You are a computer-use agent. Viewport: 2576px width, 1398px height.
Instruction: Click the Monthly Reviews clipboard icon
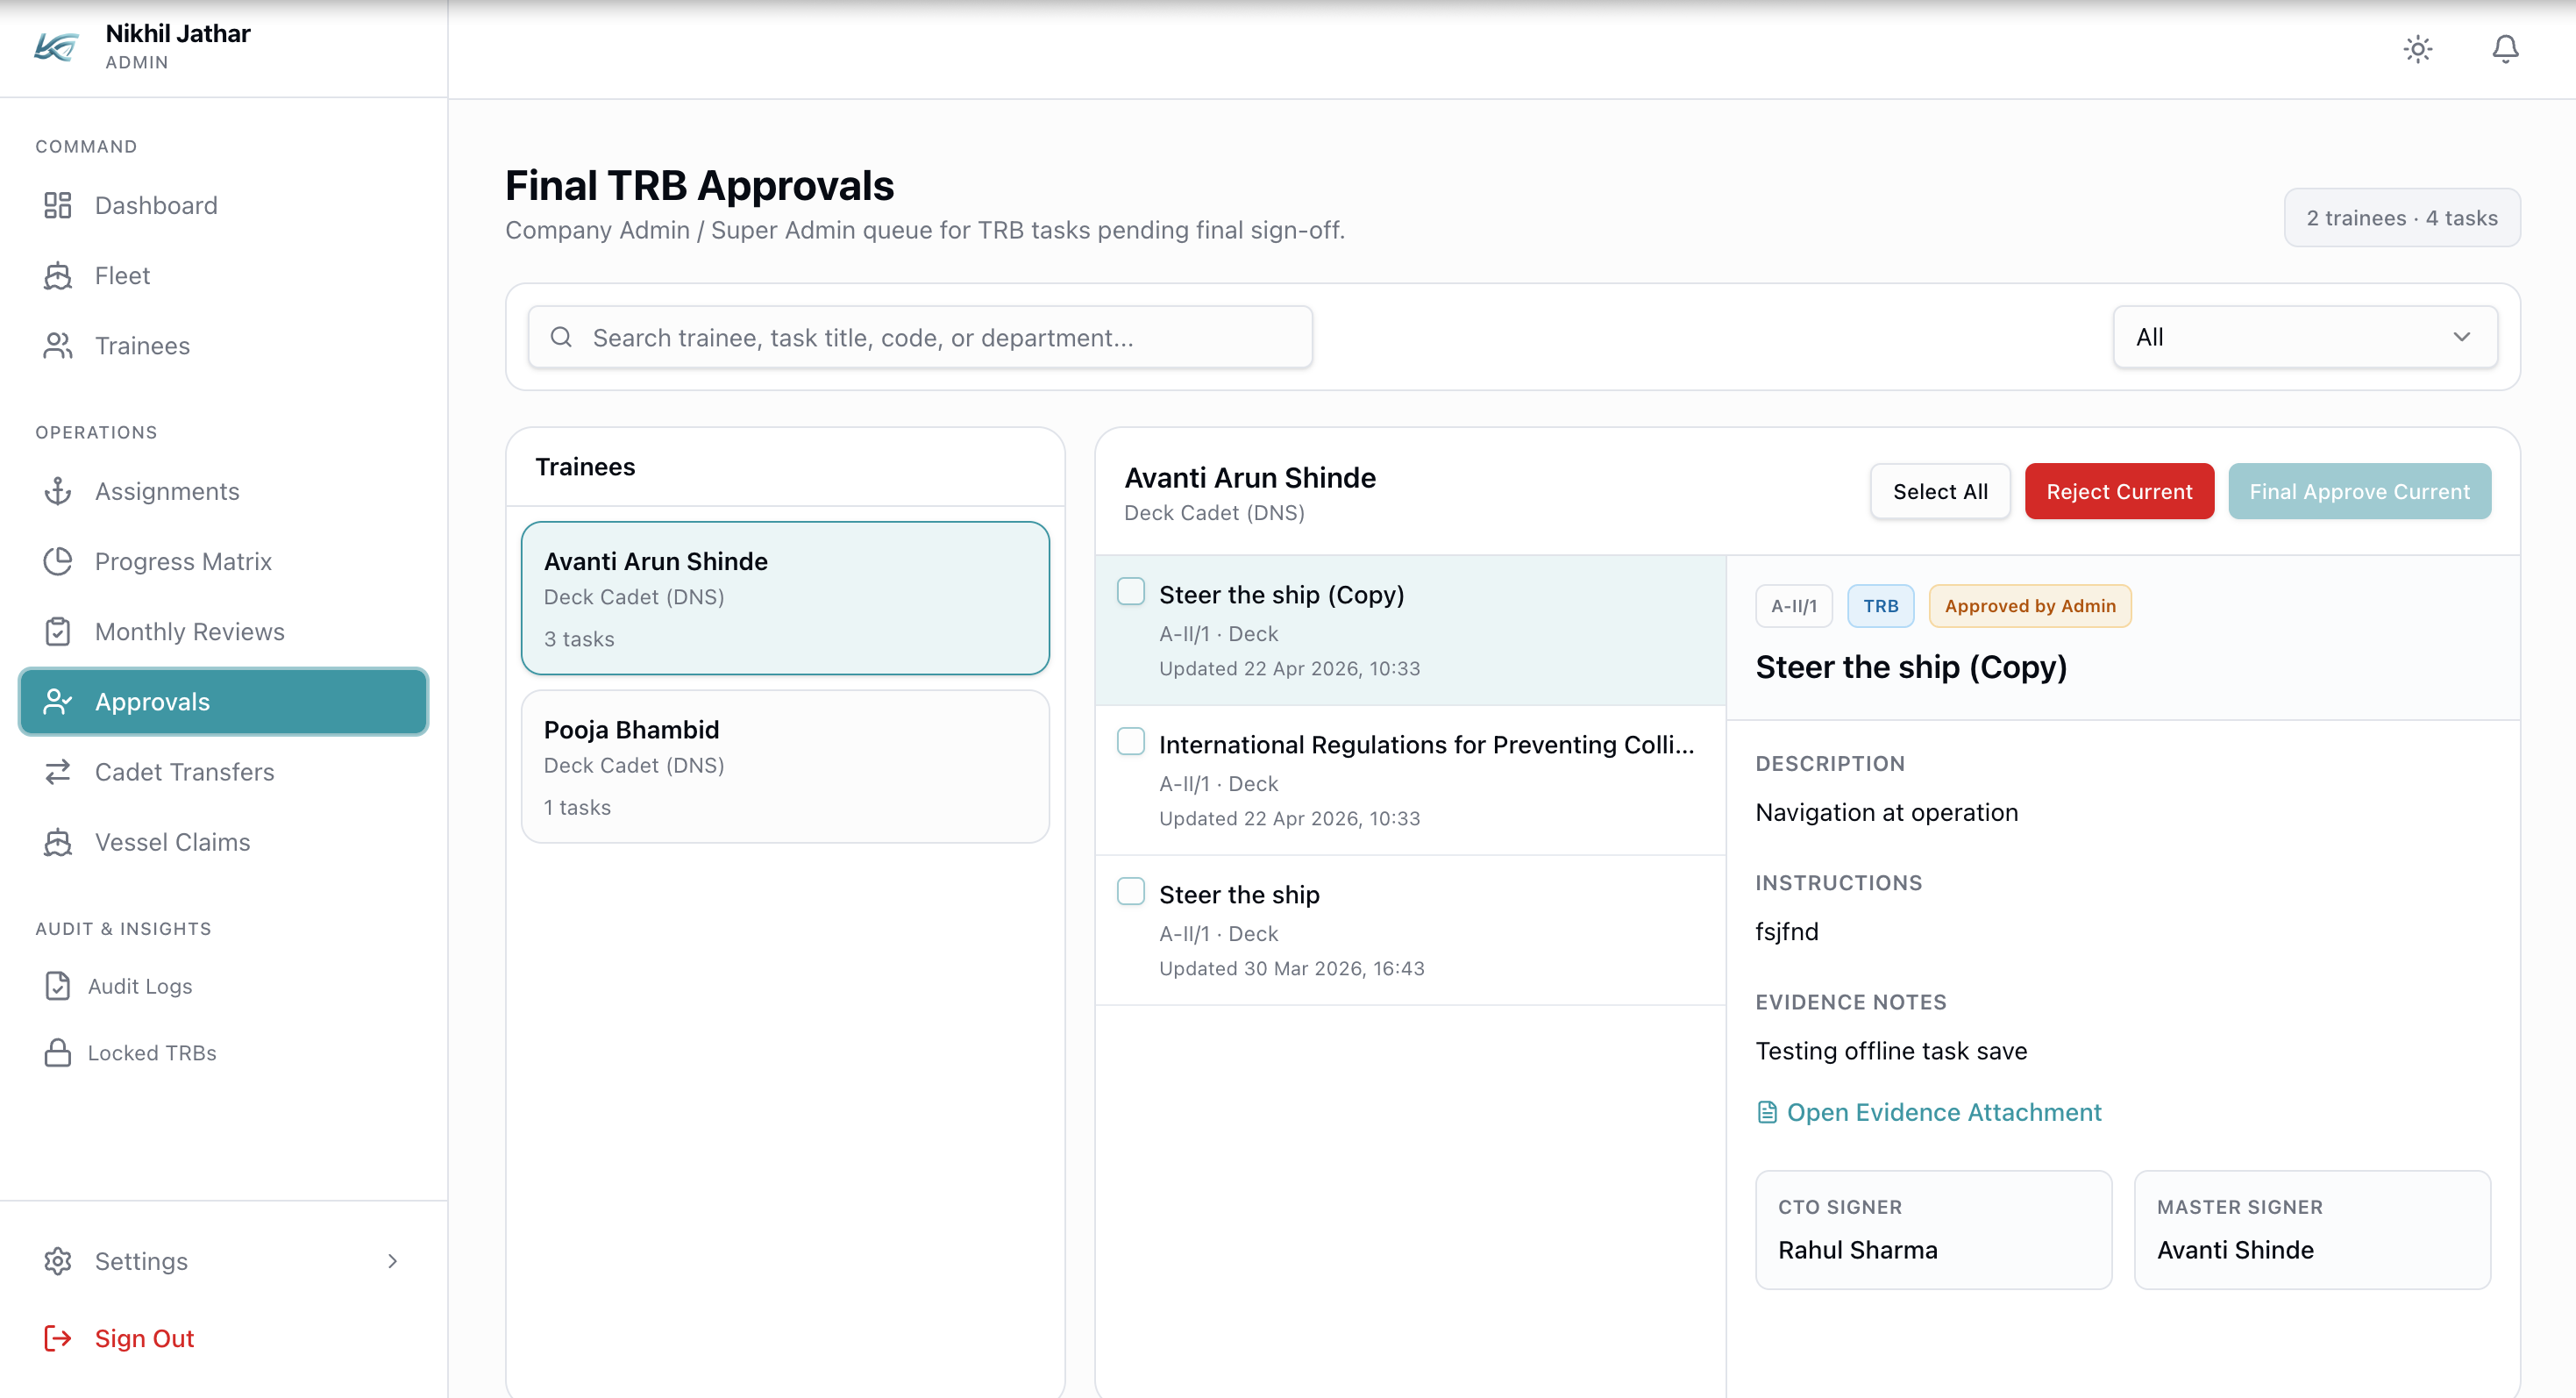pos(58,631)
